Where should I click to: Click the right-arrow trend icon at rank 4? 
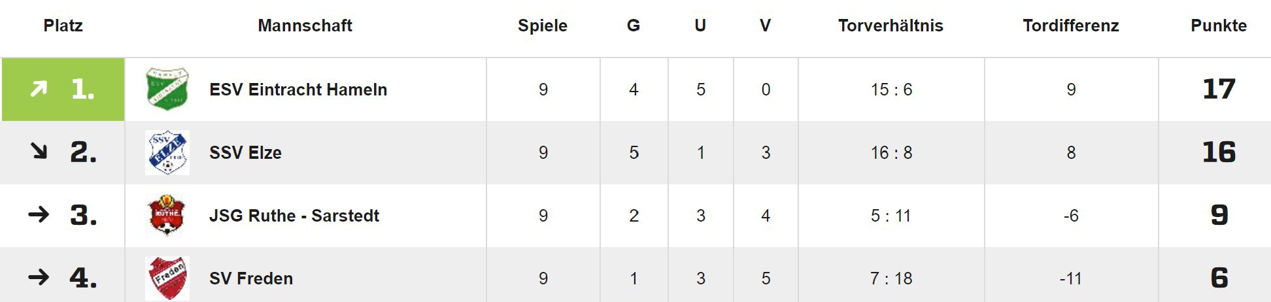tap(39, 277)
